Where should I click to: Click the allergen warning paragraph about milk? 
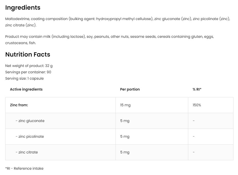(109, 40)
